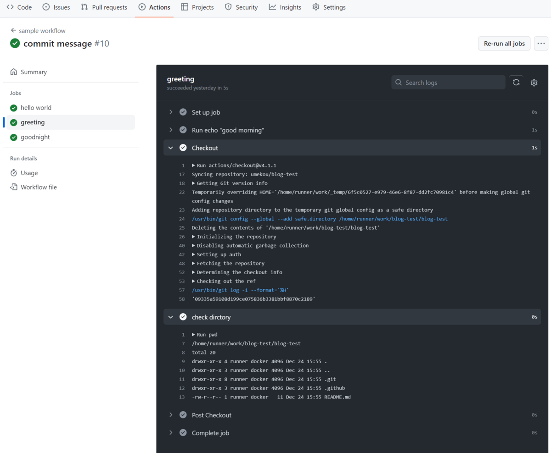
Task: Click the green checkmark beside the greeting job
Action: coord(13,122)
